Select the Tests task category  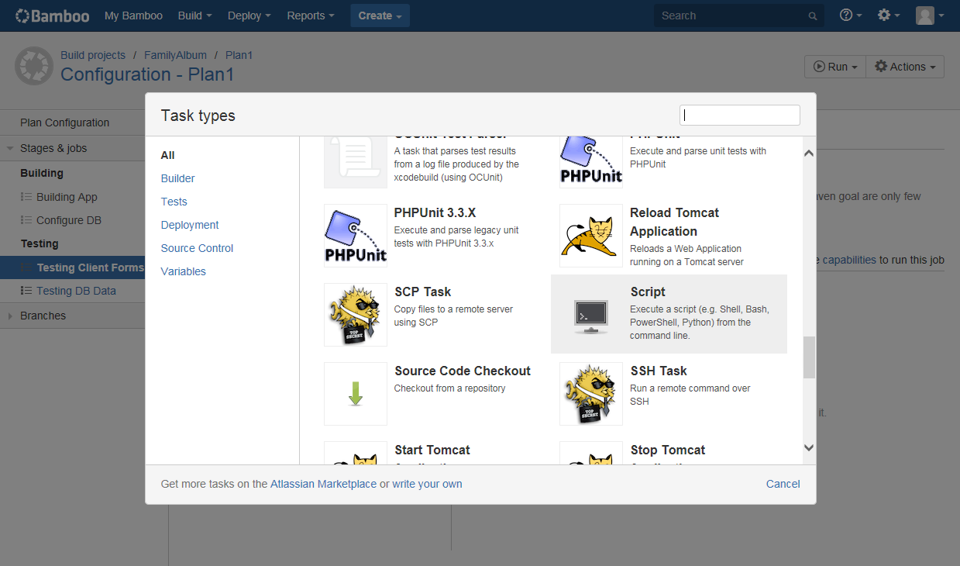click(x=174, y=202)
